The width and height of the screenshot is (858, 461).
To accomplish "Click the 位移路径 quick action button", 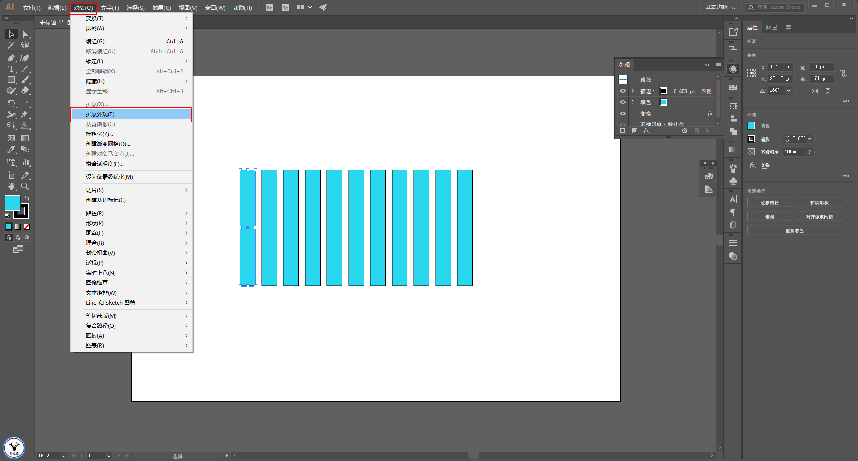I will point(770,203).
